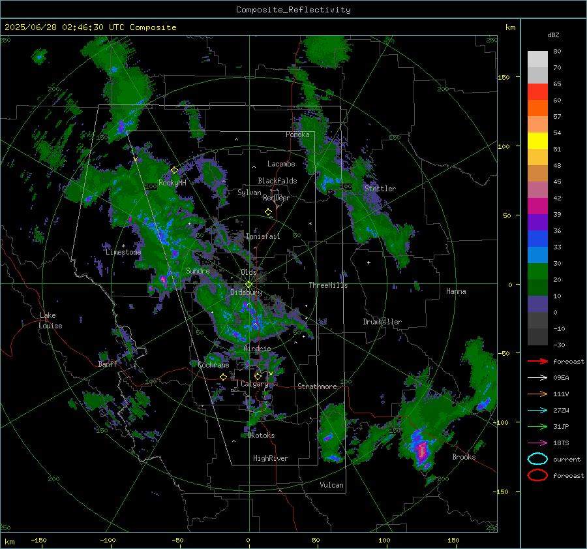587x549 pixels.
Task: Click the Calgary city label
Action: [x=254, y=384]
